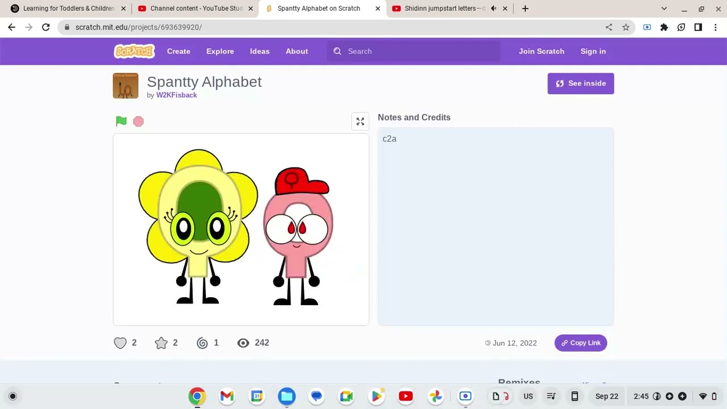The height and width of the screenshot is (409, 727).
Task: Enter fullscreen mode for the project stage
Action: (360, 122)
